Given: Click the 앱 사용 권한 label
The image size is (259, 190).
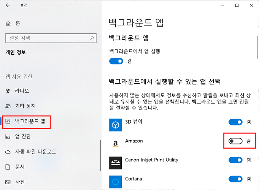Looking at the screenshot, I should coord(19,77).
